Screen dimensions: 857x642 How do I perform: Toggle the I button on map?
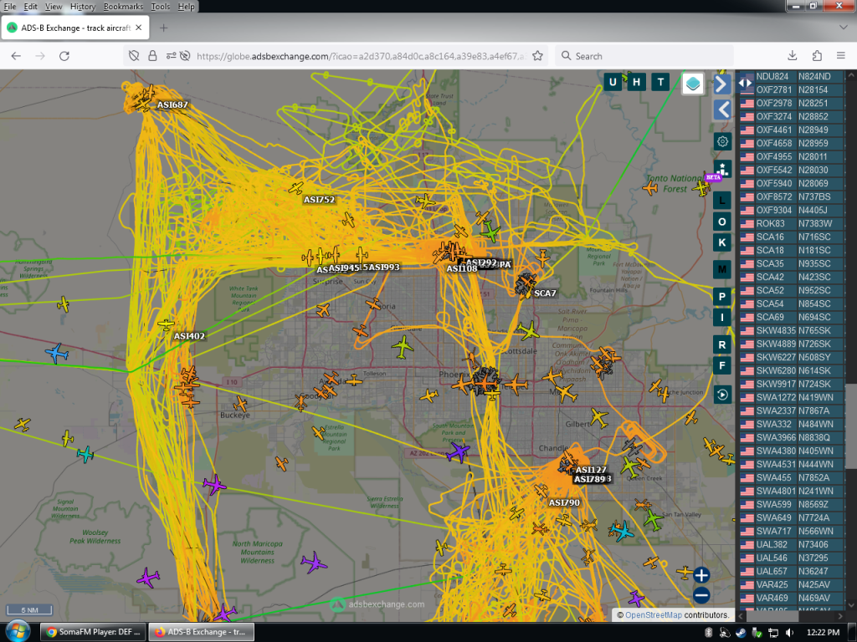click(722, 317)
